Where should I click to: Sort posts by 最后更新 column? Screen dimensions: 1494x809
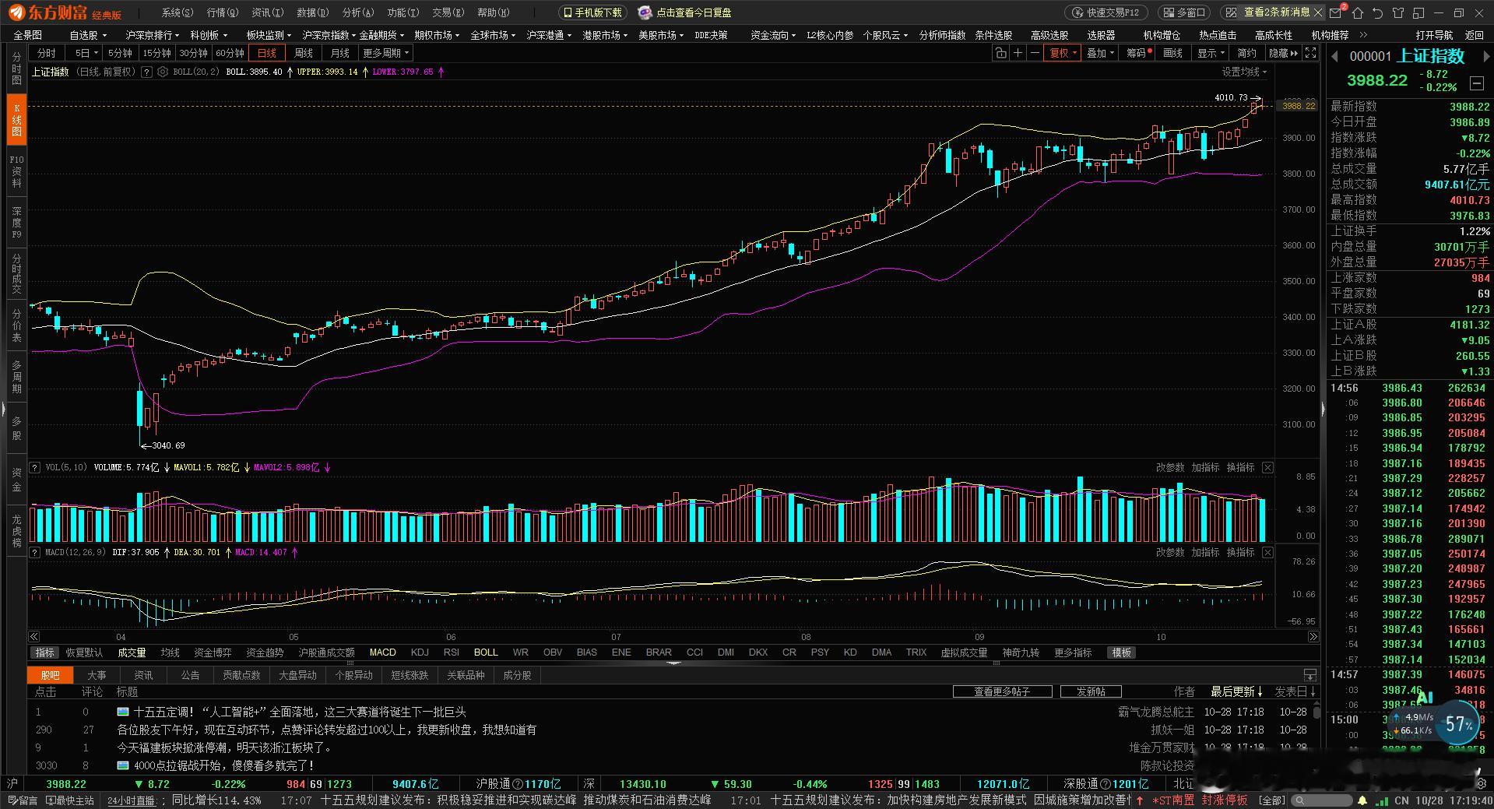tap(1236, 691)
